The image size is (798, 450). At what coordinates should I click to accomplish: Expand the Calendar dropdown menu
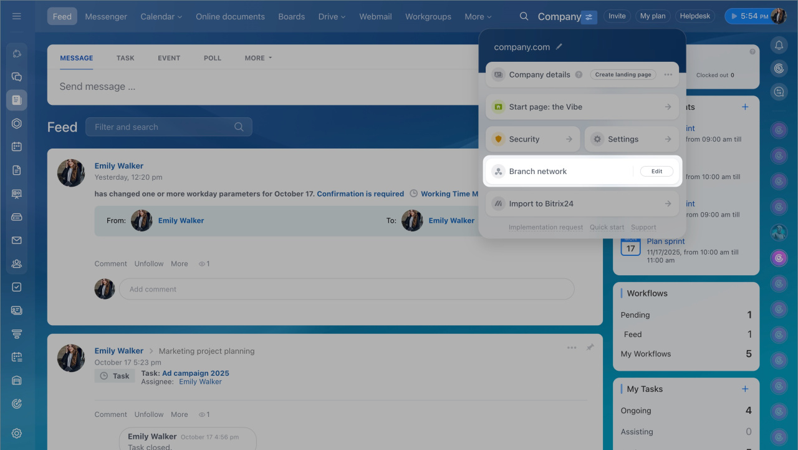click(161, 17)
